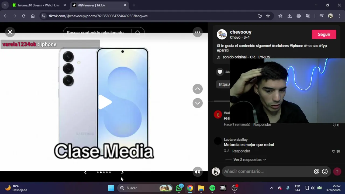Screen dimensions: 345x194
Task: Send comment with red arrow button
Action: tap(337, 171)
